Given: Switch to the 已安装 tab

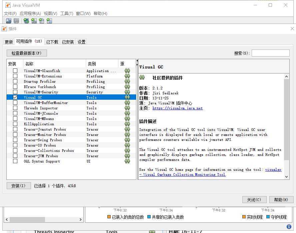Looking at the screenshot, I should (68, 42).
